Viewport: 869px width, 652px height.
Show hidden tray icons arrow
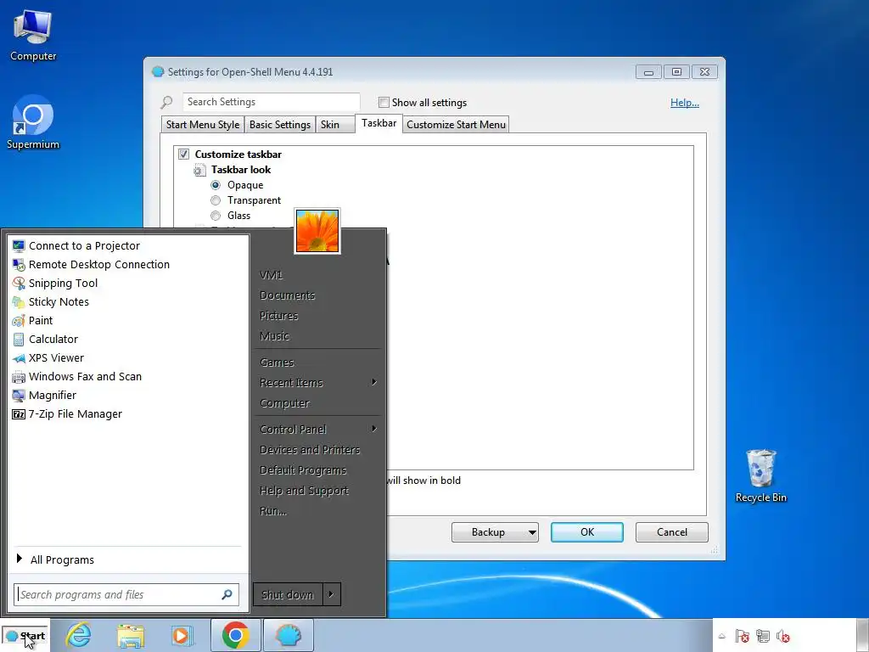721,636
